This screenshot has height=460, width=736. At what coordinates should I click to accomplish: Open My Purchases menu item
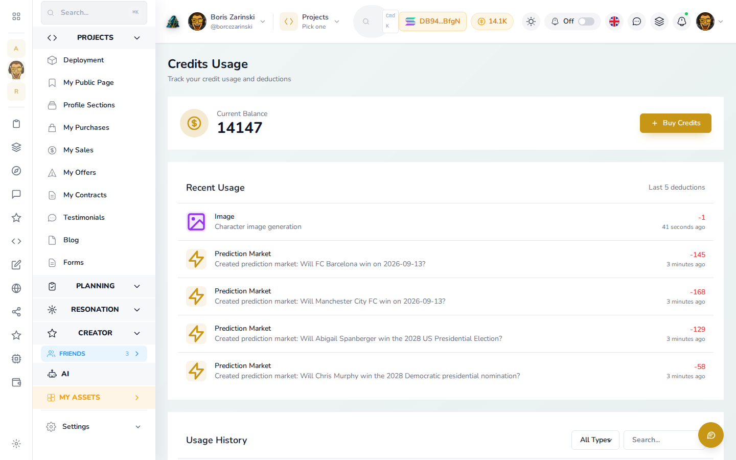coord(94,128)
